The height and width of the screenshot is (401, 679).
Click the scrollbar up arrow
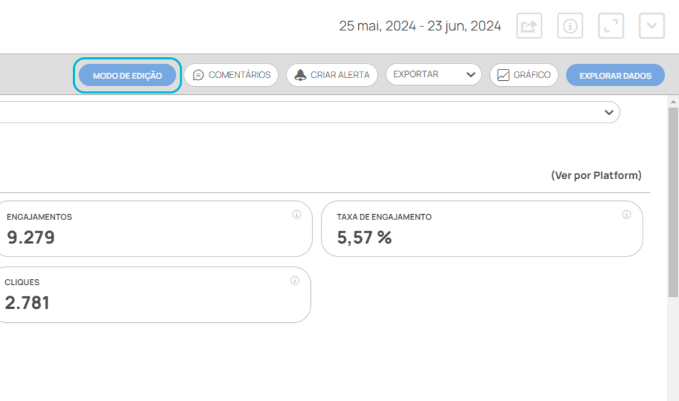coord(673,102)
